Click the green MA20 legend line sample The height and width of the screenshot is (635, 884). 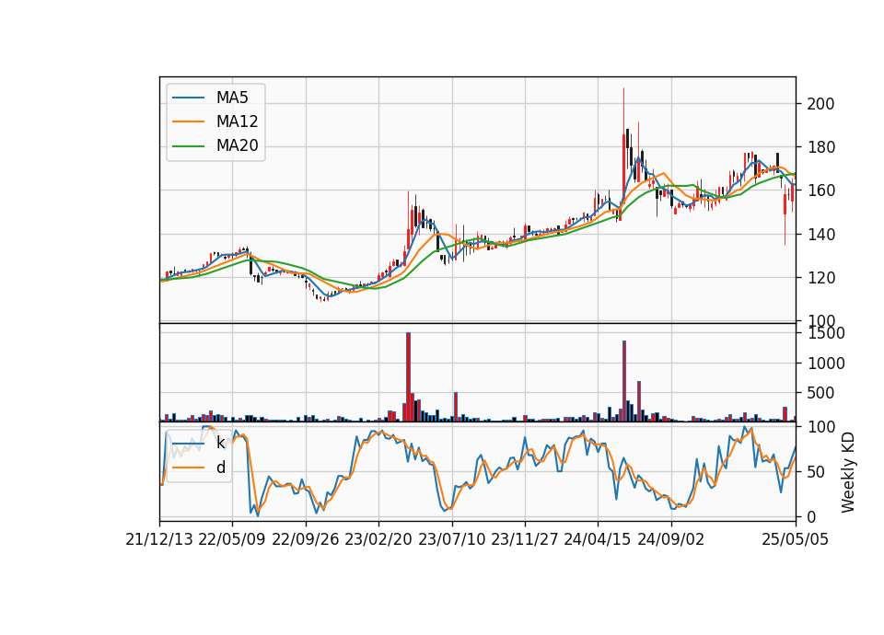click(x=188, y=146)
